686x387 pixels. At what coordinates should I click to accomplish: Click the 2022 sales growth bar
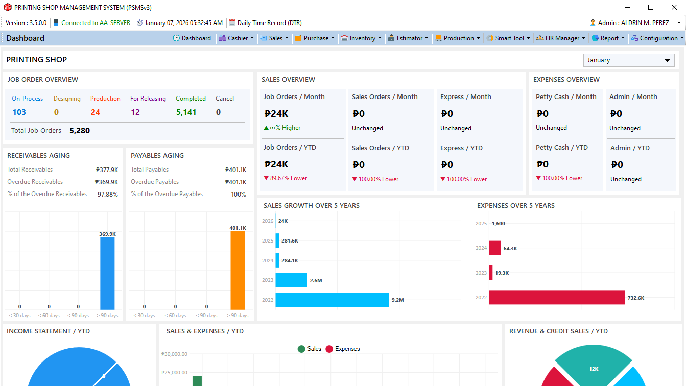332,300
